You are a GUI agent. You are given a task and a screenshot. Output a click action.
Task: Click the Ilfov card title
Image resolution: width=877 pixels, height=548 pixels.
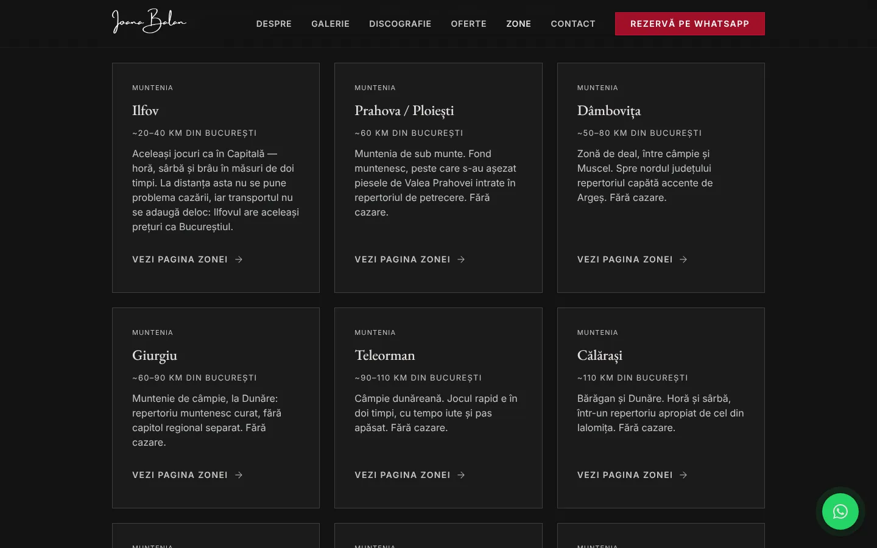coord(146,111)
